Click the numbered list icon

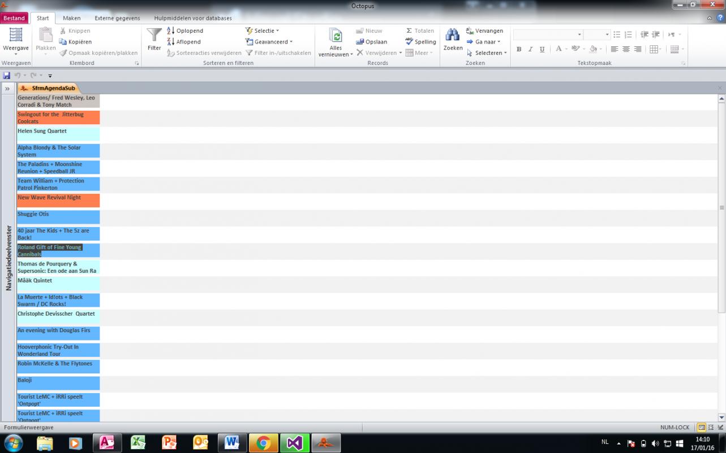click(x=628, y=35)
